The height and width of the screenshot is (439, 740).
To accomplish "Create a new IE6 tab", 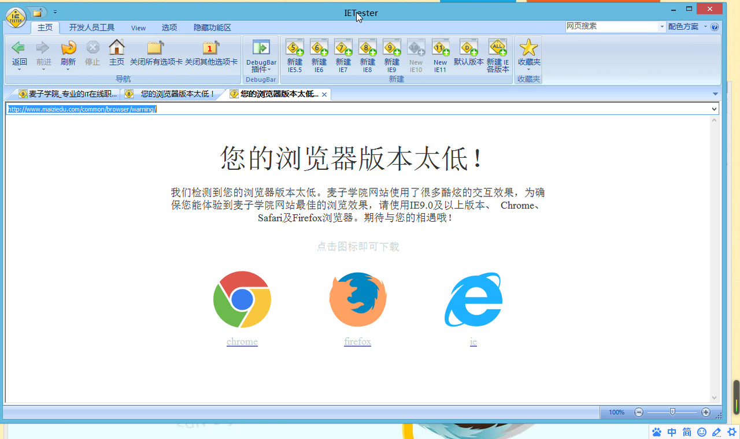I will tap(319, 48).
